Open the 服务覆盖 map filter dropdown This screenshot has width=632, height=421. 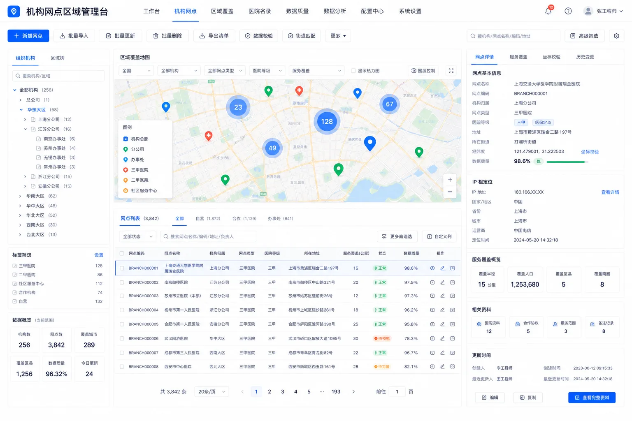coord(316,71)
